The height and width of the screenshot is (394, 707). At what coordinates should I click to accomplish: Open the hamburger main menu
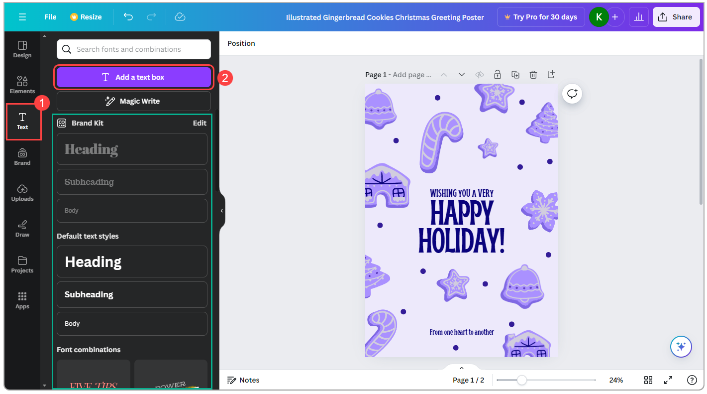(22, 16)
